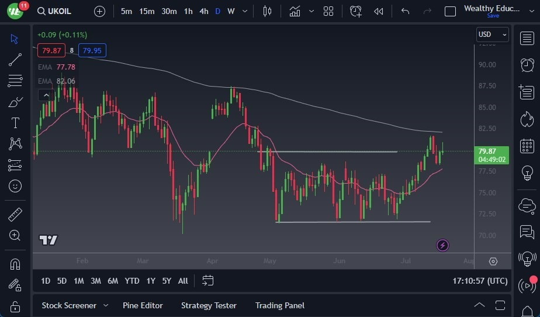Select the 4h timeframe button
The image size is (540, 317).
(203, 11)
